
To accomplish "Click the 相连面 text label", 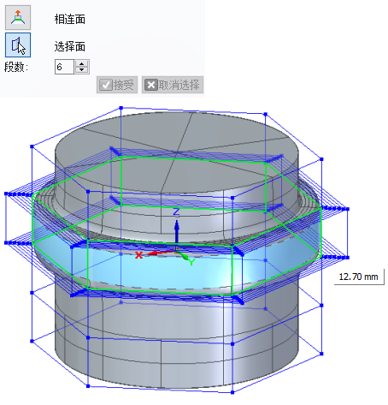I will point(70,20).
